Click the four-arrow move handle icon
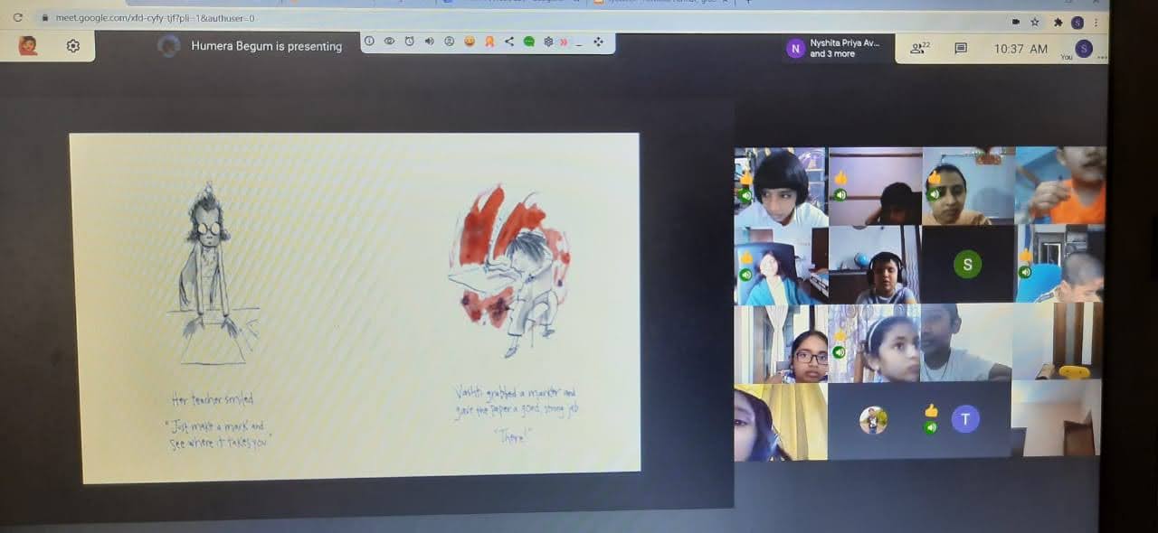 pyautogui.click(x=598, y=42)
